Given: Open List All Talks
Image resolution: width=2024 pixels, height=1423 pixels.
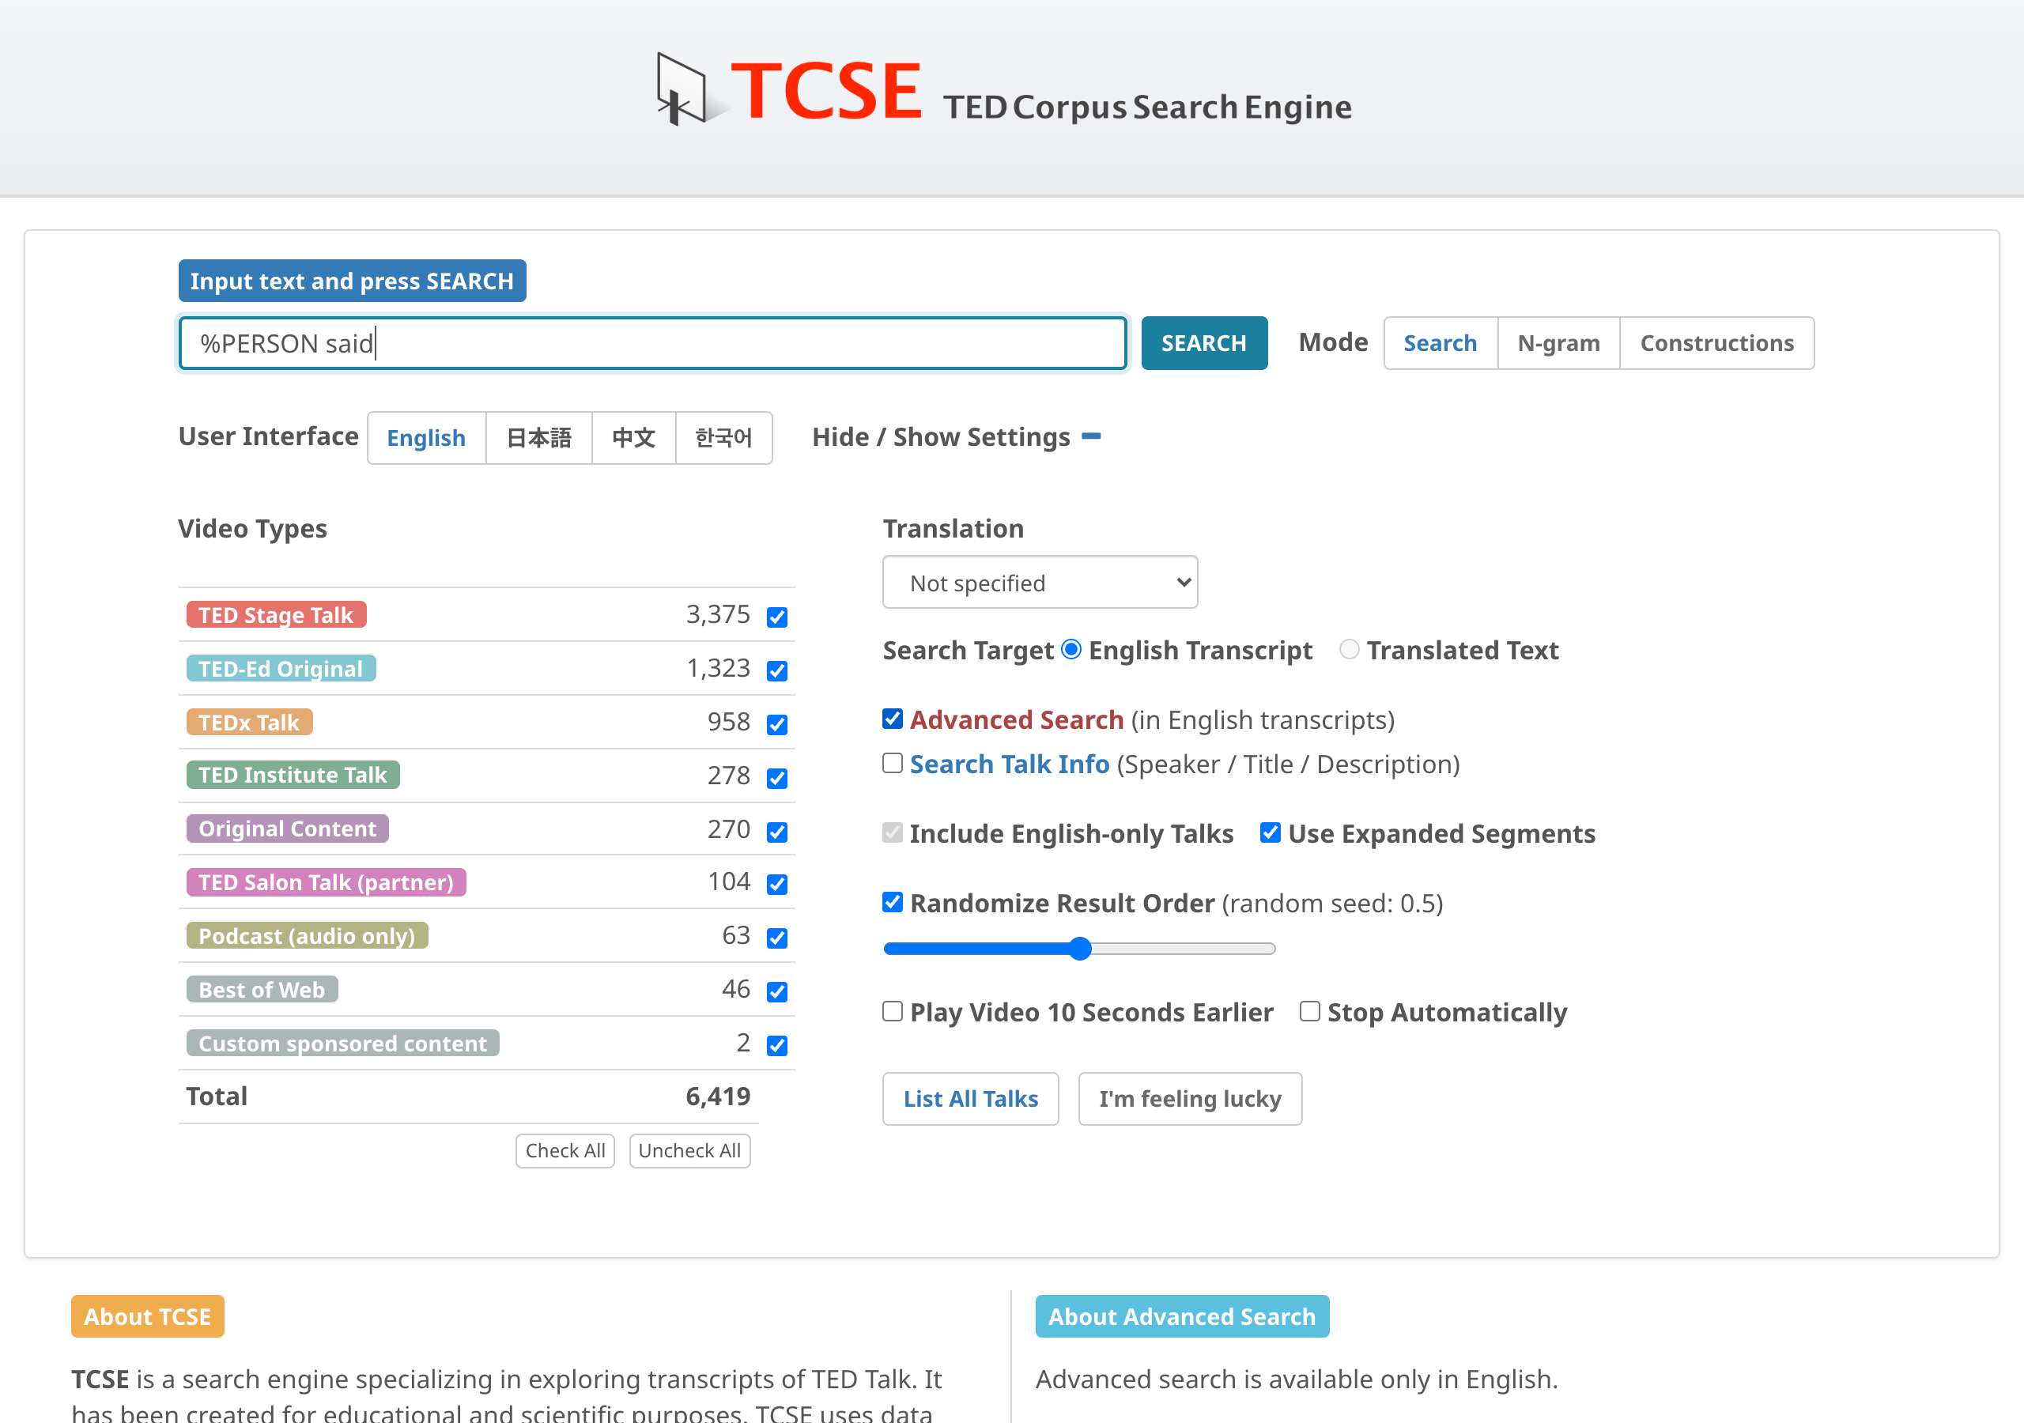Looking at the screenshot, I should [x=969, y=1097].
